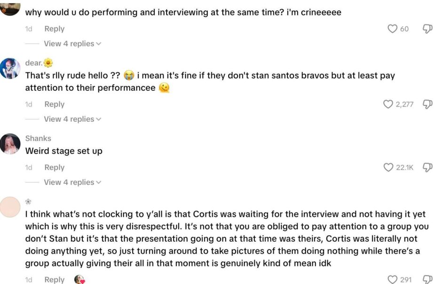The height and width of the screenshot is (284, 435).
Task: Dislike Shanks' "Weird stage set up" comment
Action: point(427,167)
